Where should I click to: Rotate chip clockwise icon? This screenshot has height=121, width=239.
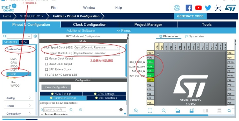point(178,110)
